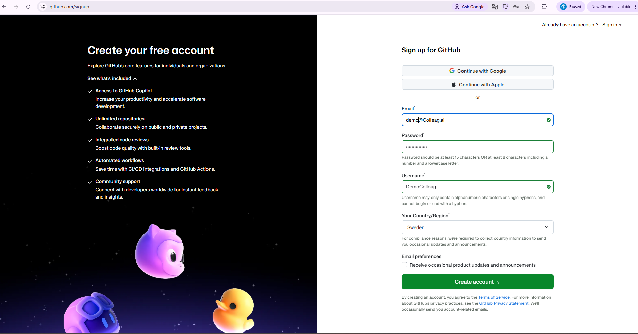Click into the Email field
This screenshot has width=638, height=334.
pos(477,120)
